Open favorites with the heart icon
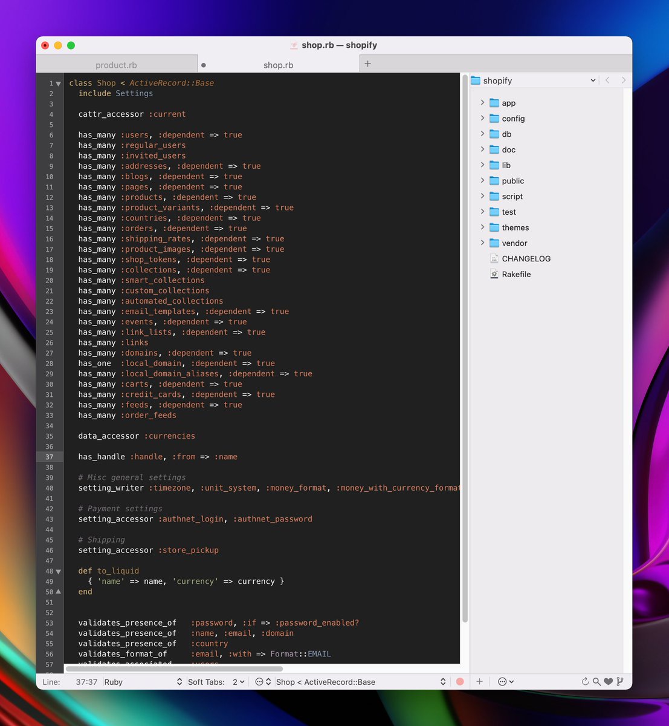 (x=608, y=682)
